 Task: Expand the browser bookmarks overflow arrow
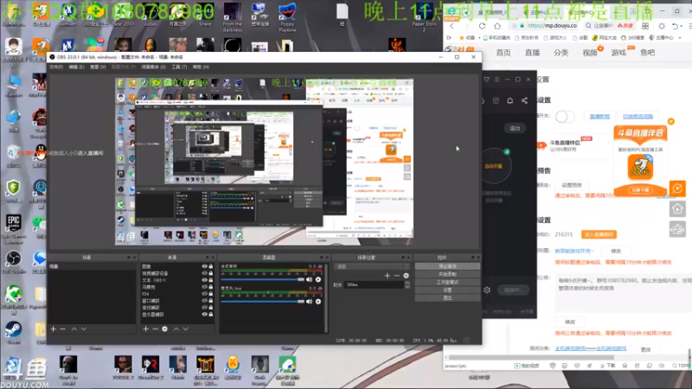[680, 38]
